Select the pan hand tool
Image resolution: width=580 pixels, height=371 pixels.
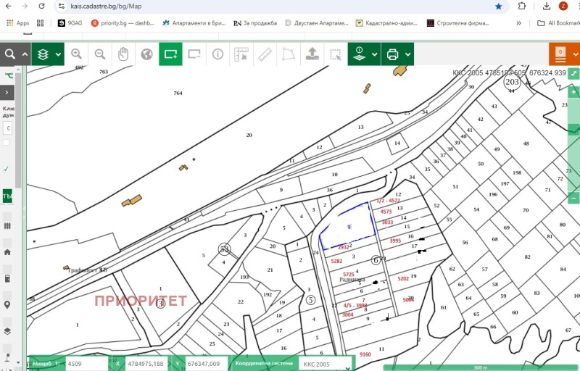click(123, 54)
